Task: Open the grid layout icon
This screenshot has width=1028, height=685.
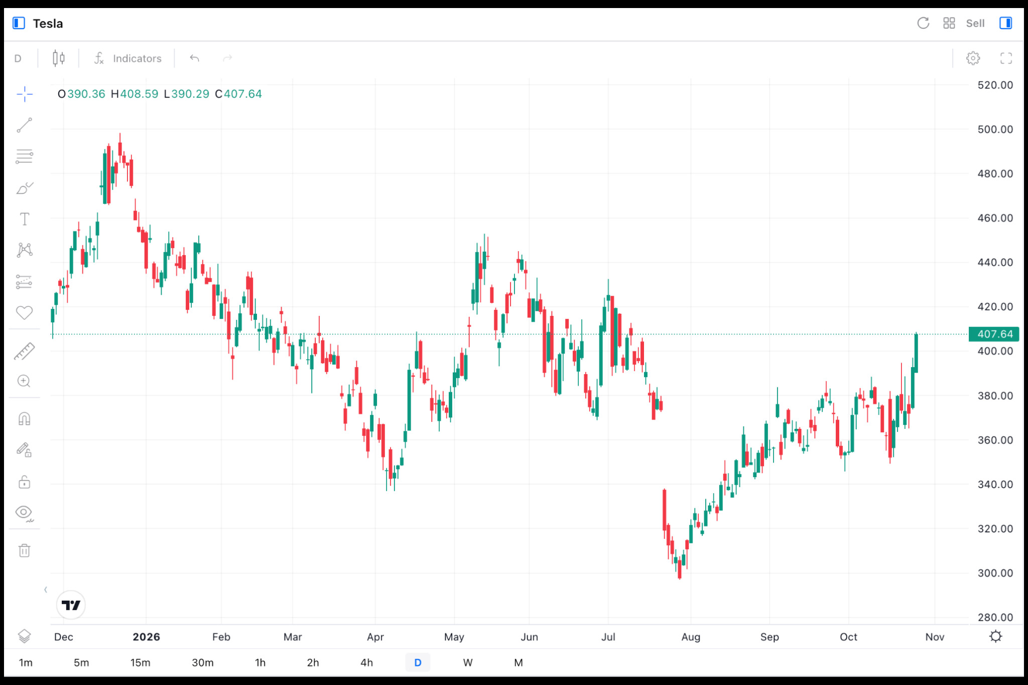Action: point(949,23)
